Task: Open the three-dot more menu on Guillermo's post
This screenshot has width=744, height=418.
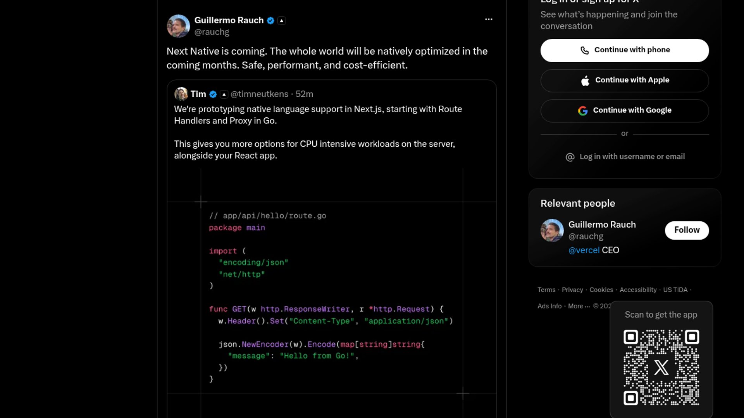Action: click(x=489, y=19)
